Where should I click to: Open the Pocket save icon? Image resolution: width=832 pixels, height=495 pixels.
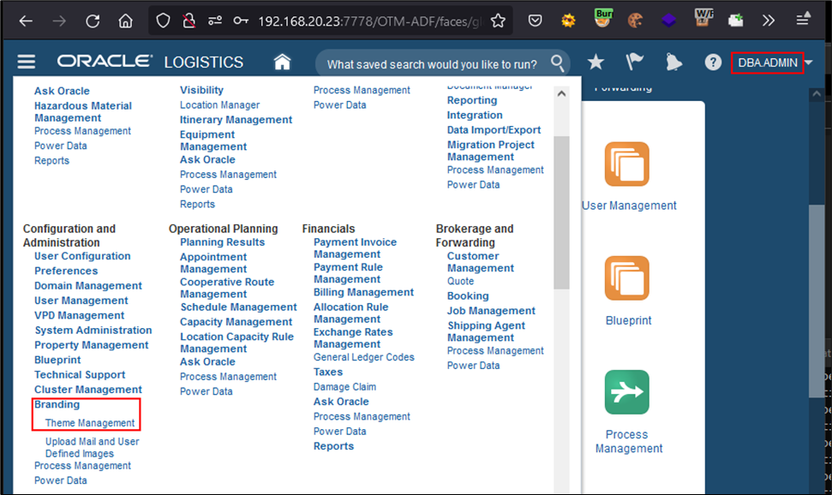535,21
